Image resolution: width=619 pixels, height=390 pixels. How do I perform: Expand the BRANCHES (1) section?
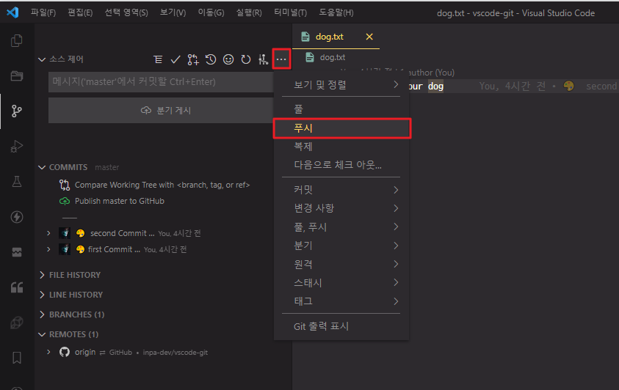click(42, 314)
